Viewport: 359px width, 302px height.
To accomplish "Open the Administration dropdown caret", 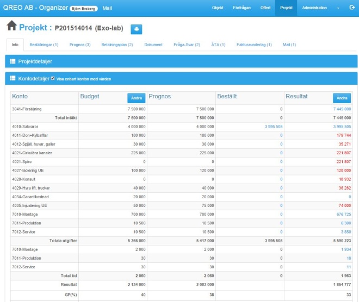I will coord(338,8).
